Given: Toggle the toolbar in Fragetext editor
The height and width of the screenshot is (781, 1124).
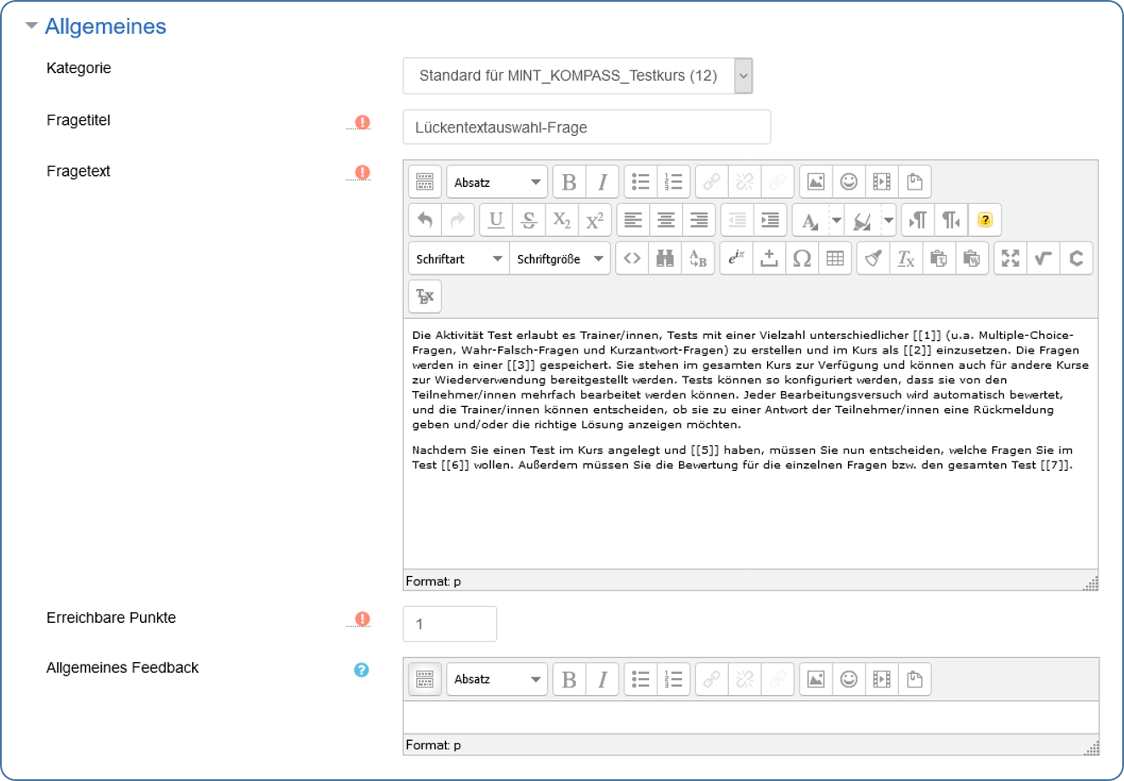Looking at the screenshot, I should [x=425, y=182].
